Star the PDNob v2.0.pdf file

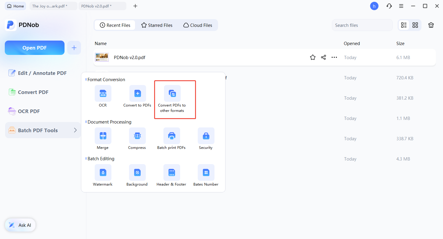(x=313, y=58)
